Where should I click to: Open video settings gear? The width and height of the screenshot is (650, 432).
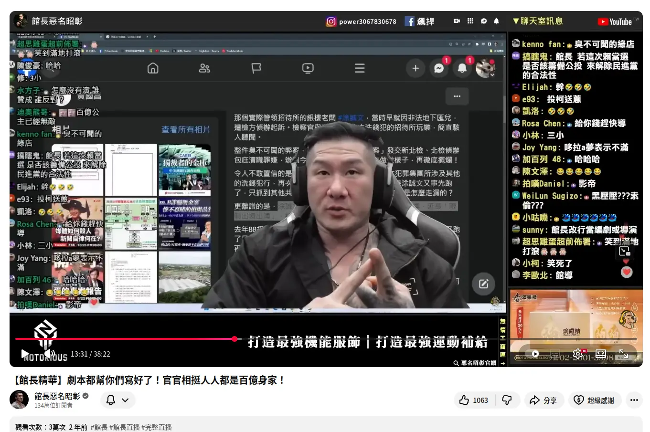point(577,354)
